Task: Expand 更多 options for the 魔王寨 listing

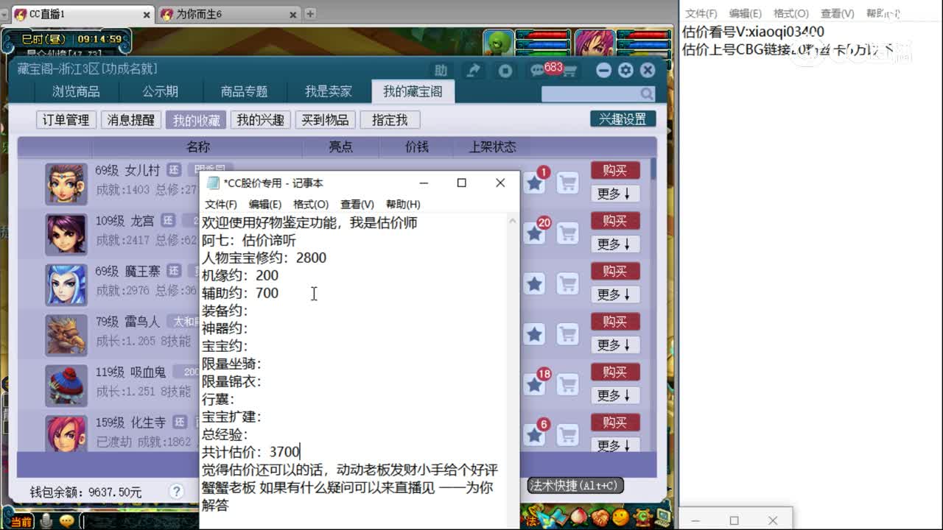Action: pos(615,294)
